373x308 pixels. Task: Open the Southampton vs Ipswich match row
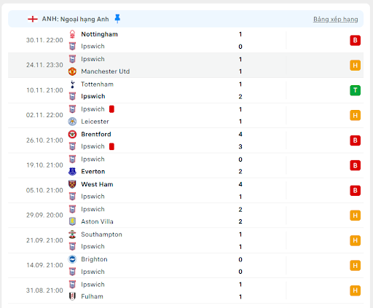tap(186, 240)
